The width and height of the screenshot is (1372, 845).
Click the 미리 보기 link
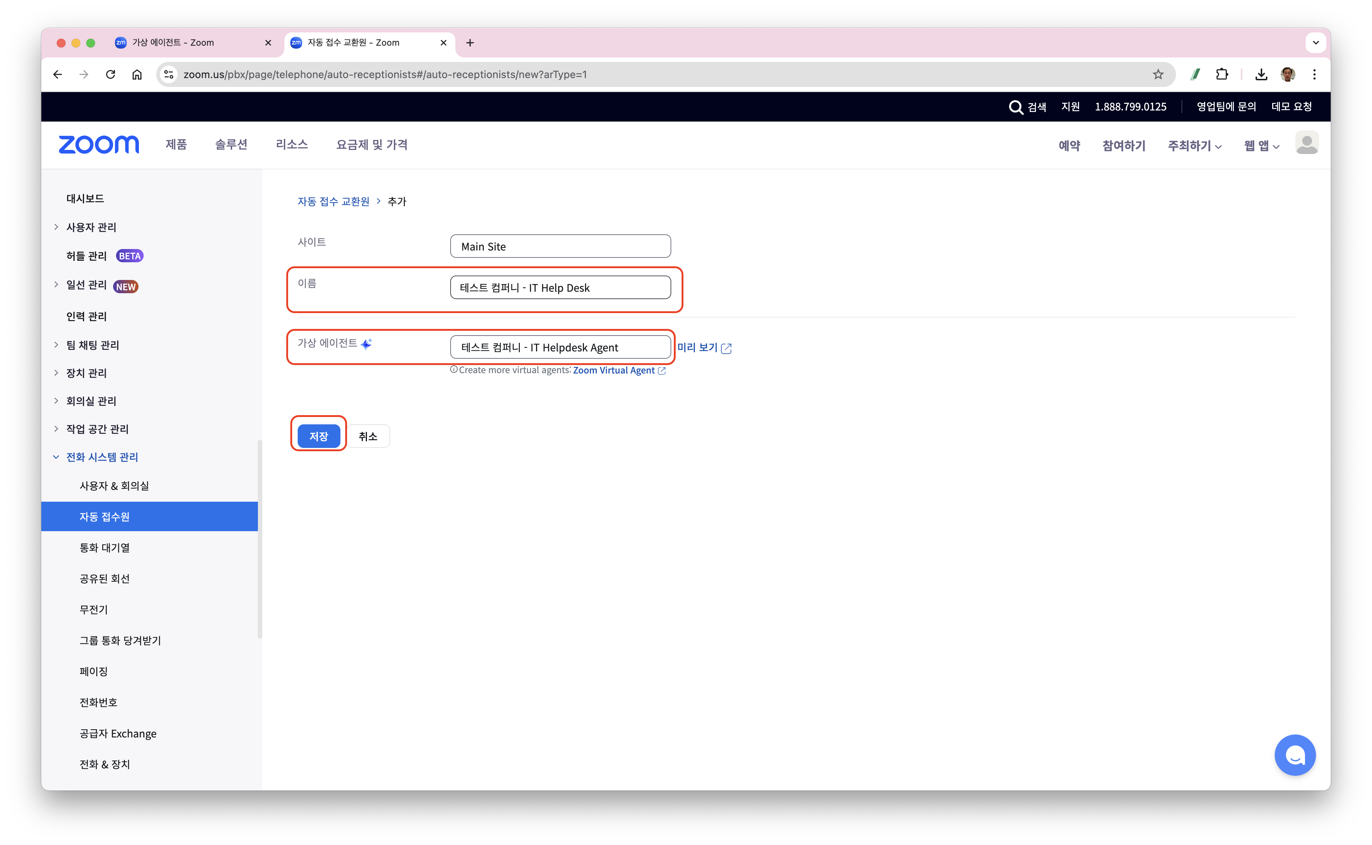coord(704,348)
